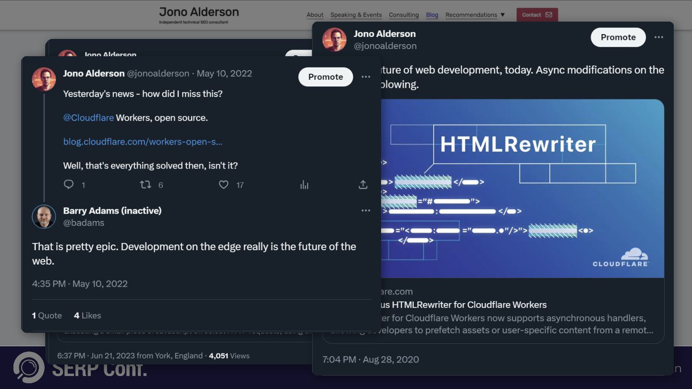
Task: Click 4,051 Views on back tweet
Action: 229,356
